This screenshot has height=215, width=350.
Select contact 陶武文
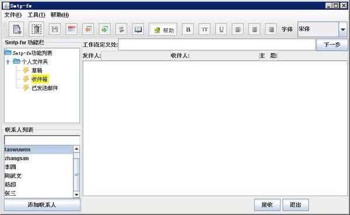tap(38, 176)
